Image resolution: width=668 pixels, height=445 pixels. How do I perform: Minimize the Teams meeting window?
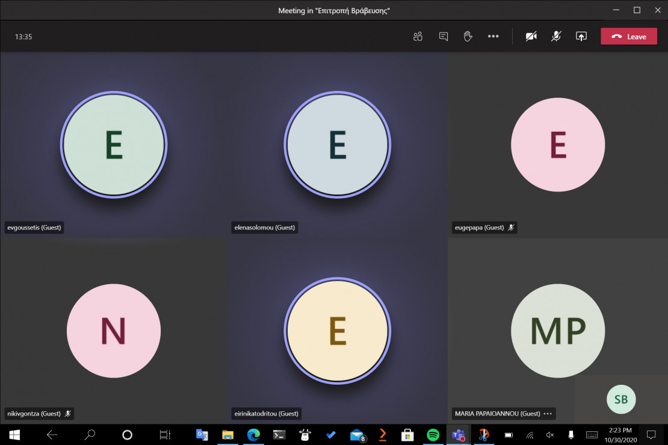point(616,10)
